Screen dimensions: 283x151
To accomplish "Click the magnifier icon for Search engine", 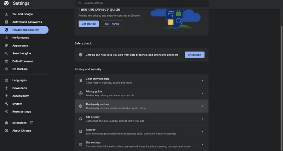I will pos(6,53).
